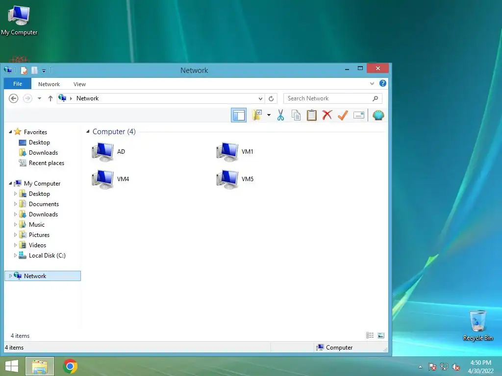The width and height of the screenshot is (502, 376).
Task: Select the Pictures folder in the tree
Action: (x=39, y=235)
